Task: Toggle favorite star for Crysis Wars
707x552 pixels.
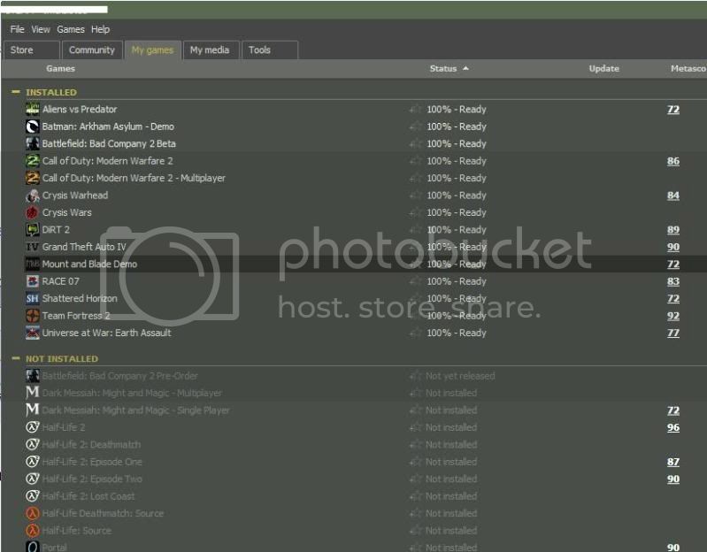Action: pos(415,212)
